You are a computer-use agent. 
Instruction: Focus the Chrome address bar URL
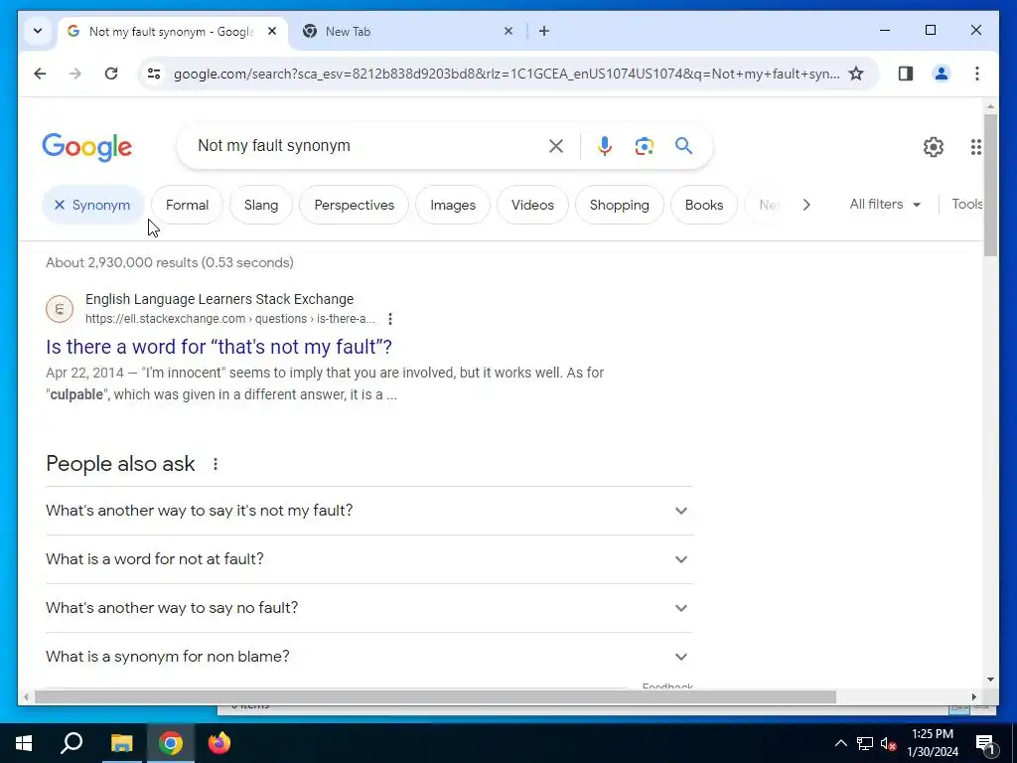[506, 74]
